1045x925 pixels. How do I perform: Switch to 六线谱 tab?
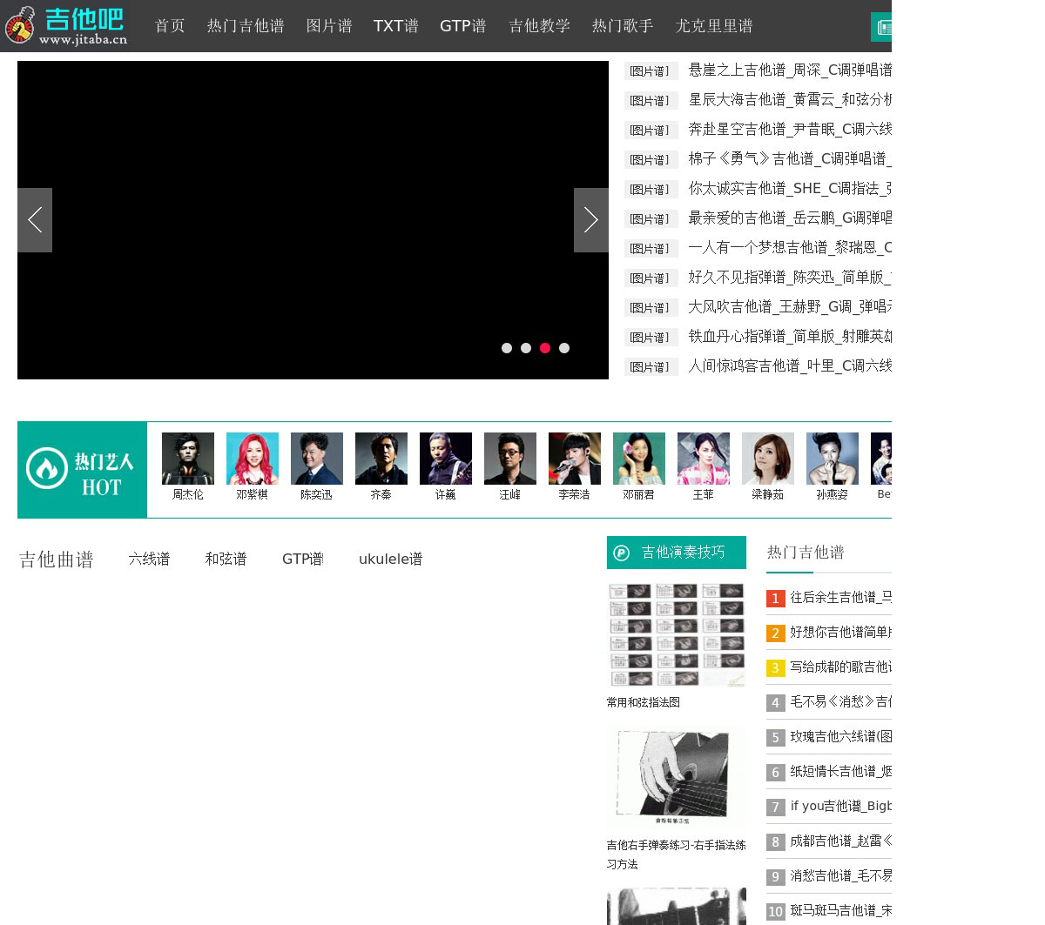(x=149, y=559)
